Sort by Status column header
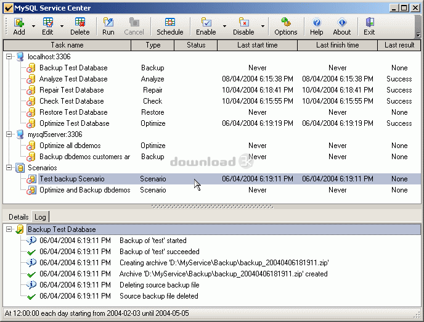424x322 pixels. 196,45
